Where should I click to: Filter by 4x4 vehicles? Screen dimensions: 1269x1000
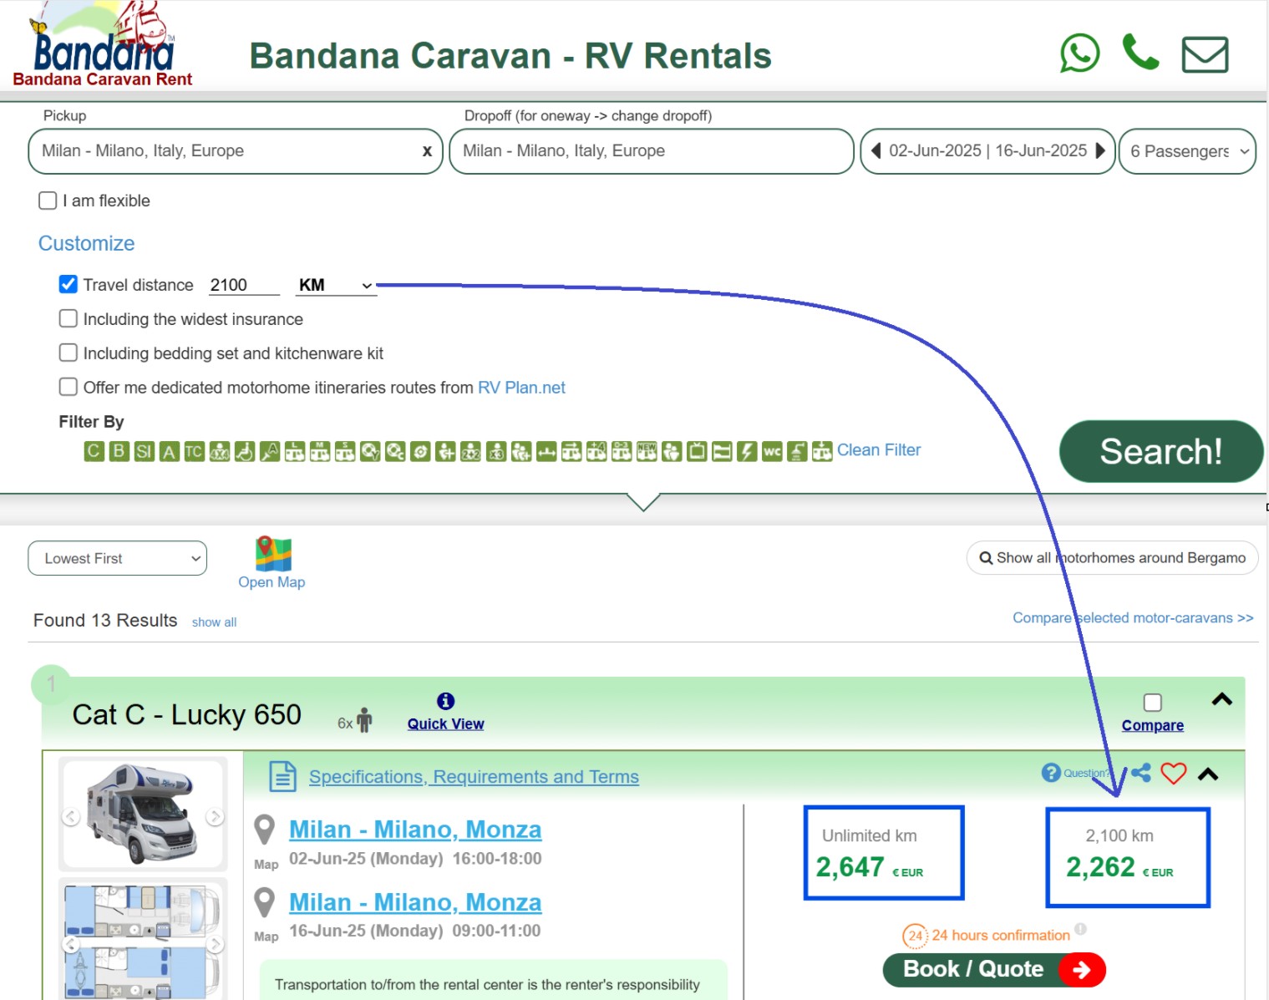click(x=219, y=452)
